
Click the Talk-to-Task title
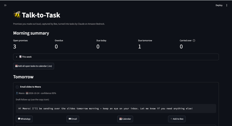pos(41,15)
